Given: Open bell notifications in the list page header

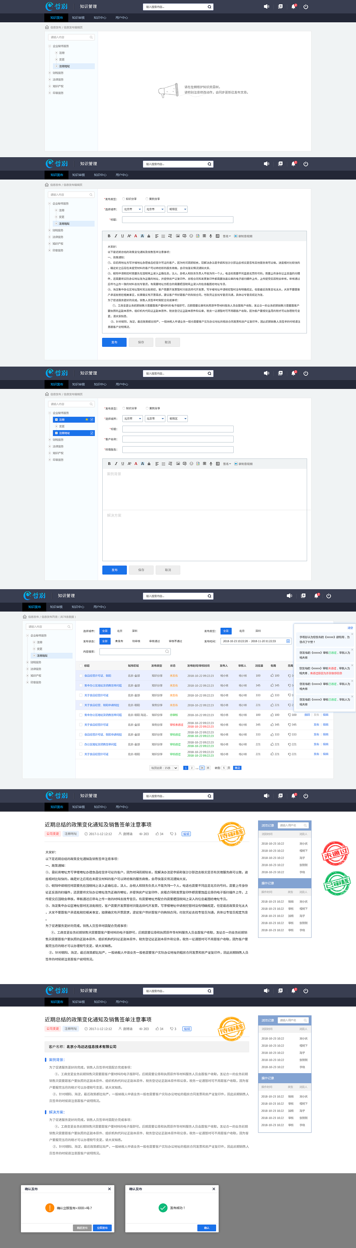Looking at the screenshot, I should pos(316,596).
